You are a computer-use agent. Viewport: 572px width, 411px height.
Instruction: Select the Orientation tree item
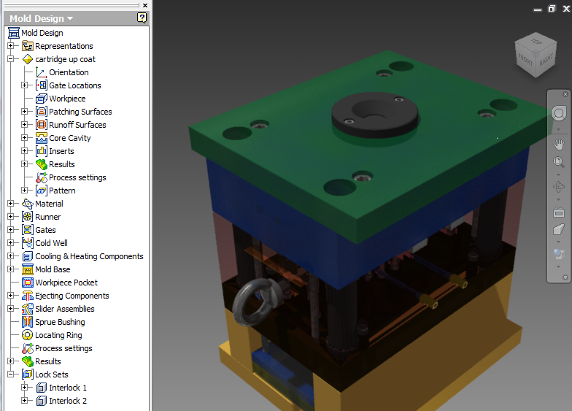[x=69, y=72]
